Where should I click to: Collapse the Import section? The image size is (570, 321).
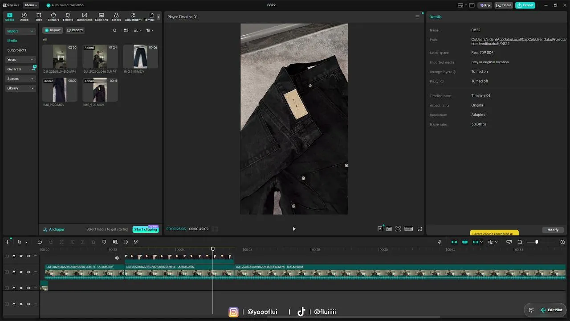[20, 31]
